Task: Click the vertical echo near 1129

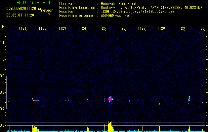Action: (x=189, y=99)
